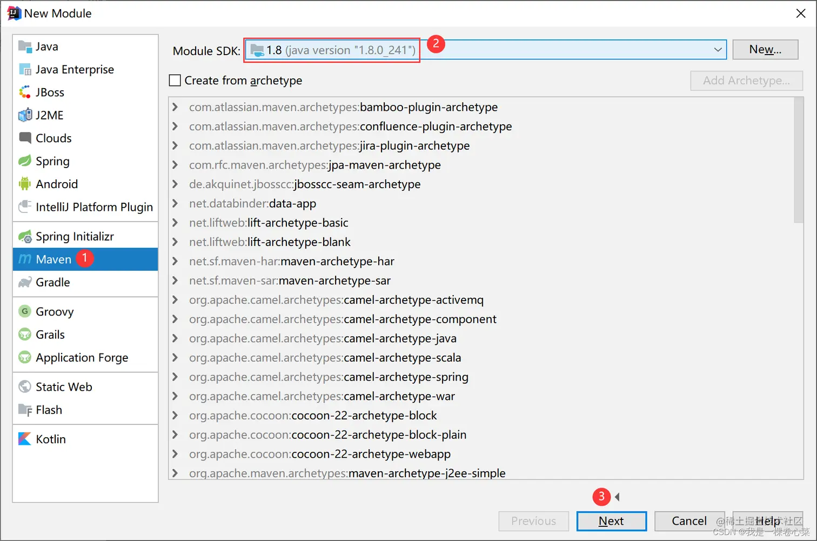Click the J2ME icon

25,115
